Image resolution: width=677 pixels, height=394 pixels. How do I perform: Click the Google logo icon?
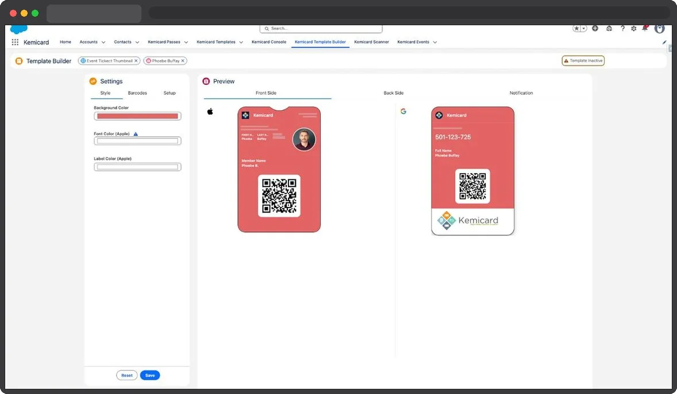coord(403,111)
